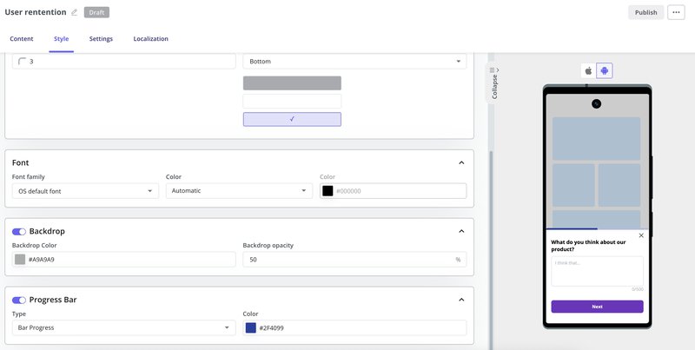Edit the 'User rentention' title pencil icon

click(x=74, y=12)
